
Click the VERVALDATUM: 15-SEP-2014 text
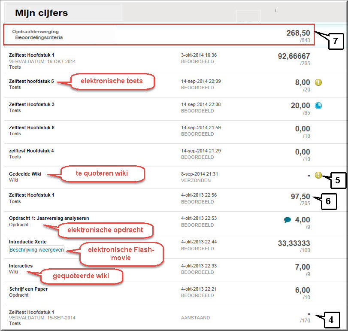pos(42,318)
